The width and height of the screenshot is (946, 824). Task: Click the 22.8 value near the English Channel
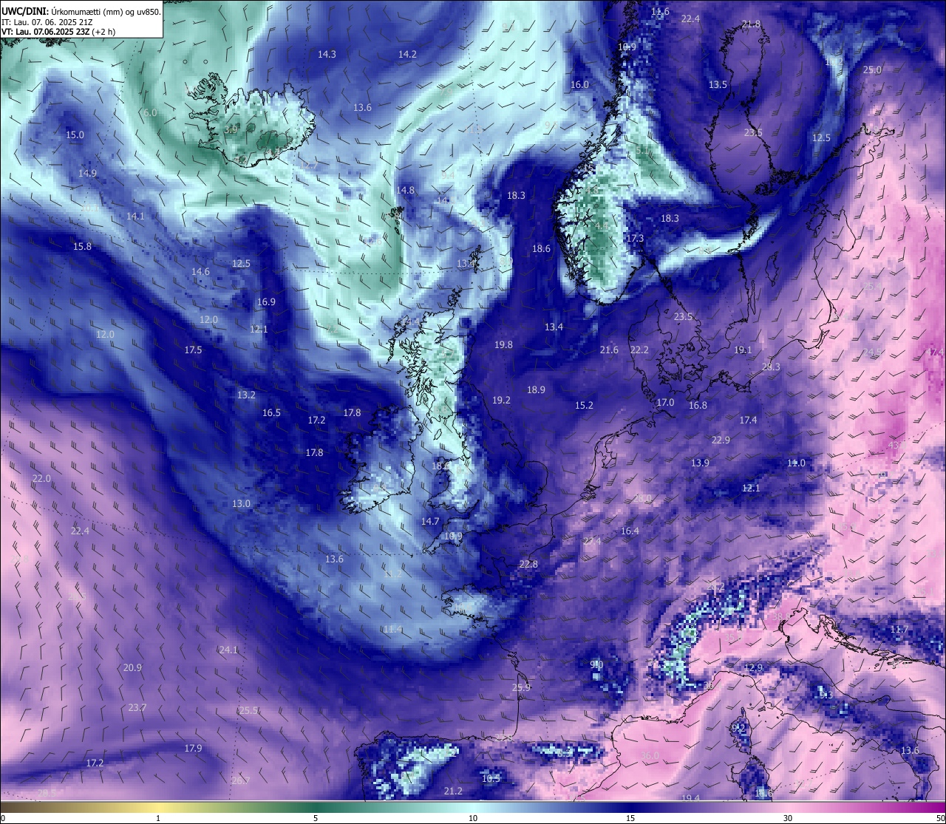coord(528,564)
